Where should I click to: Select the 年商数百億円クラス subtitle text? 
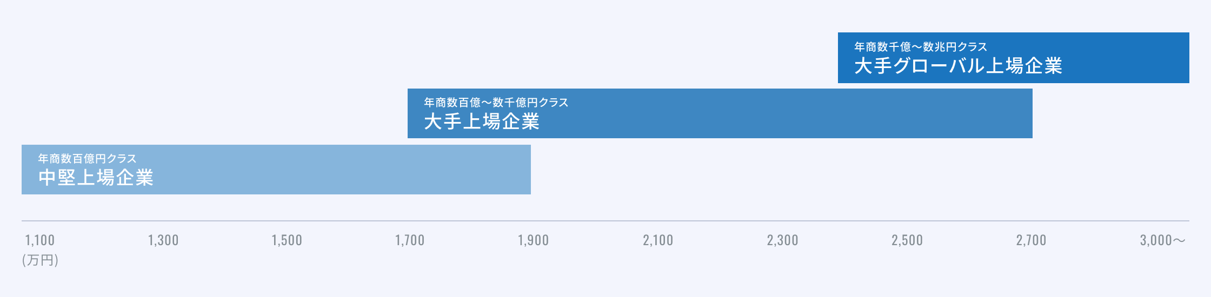[87, 159]
